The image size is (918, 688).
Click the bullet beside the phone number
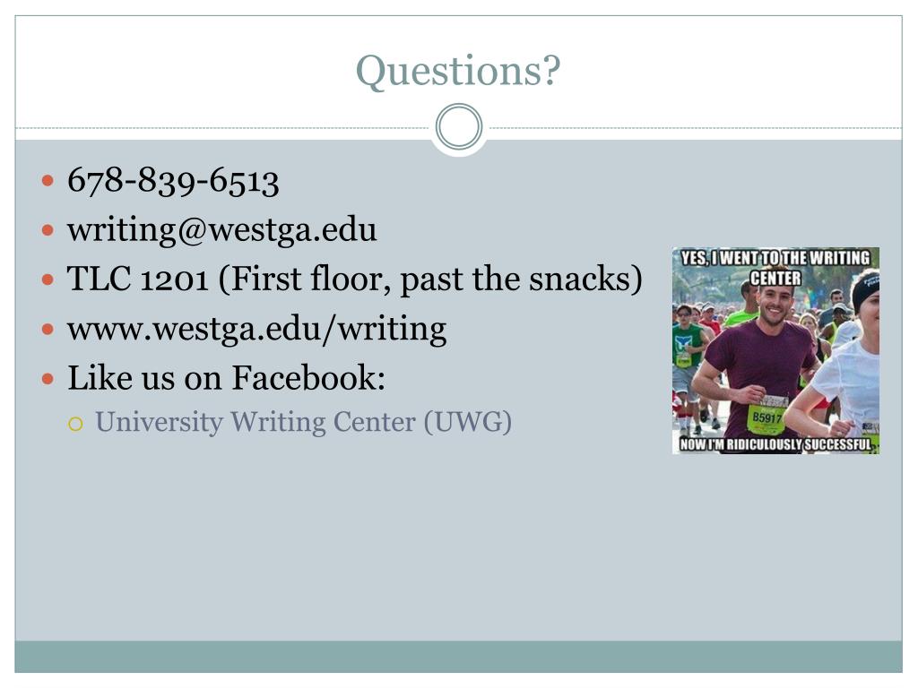pyautogui.click(x=48, y=181)
